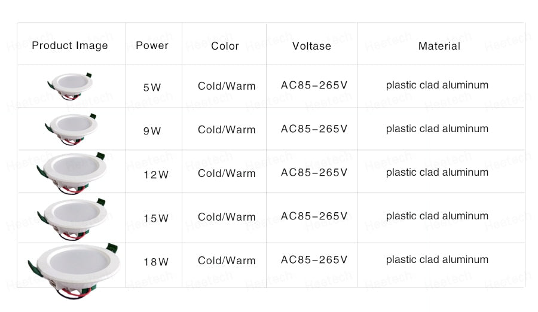Screen dimensions: 538x312
Task: Select the Color column header
Action: (225, 46)
